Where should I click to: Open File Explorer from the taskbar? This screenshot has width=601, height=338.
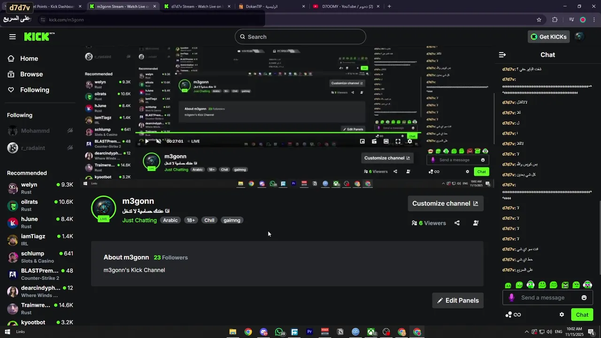(x=232, y=332)
